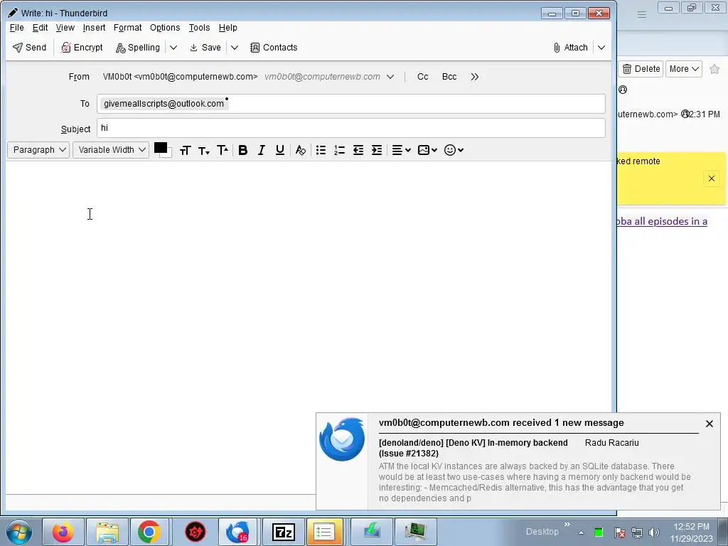This screenshot has width=728, height=546.
Task: Open the taskbar clock showing 12:52 PM
Action: 691,532
